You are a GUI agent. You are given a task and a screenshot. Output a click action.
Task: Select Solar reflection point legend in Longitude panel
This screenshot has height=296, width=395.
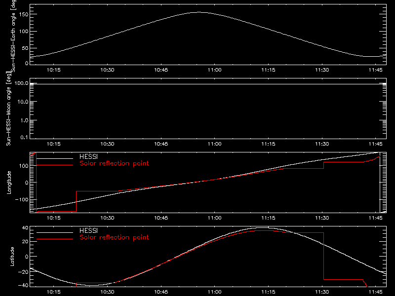114,163
